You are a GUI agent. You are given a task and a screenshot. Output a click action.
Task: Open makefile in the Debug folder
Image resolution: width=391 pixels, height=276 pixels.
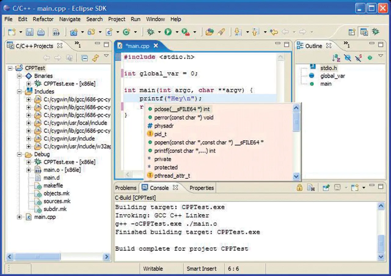point(53,186)
